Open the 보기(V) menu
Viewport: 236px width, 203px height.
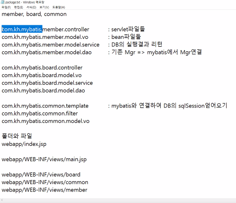pos(44,7)
